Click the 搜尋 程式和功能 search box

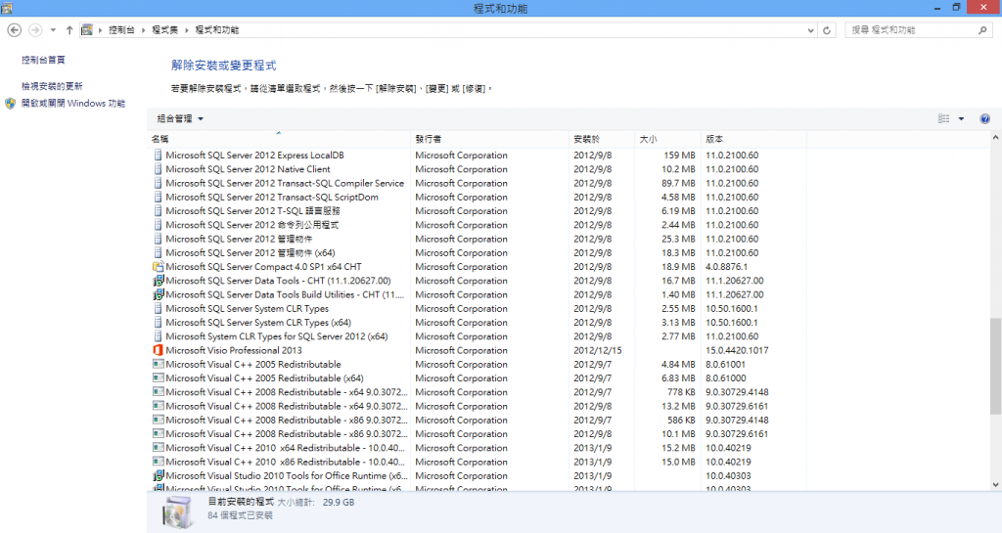click(910, 30)
